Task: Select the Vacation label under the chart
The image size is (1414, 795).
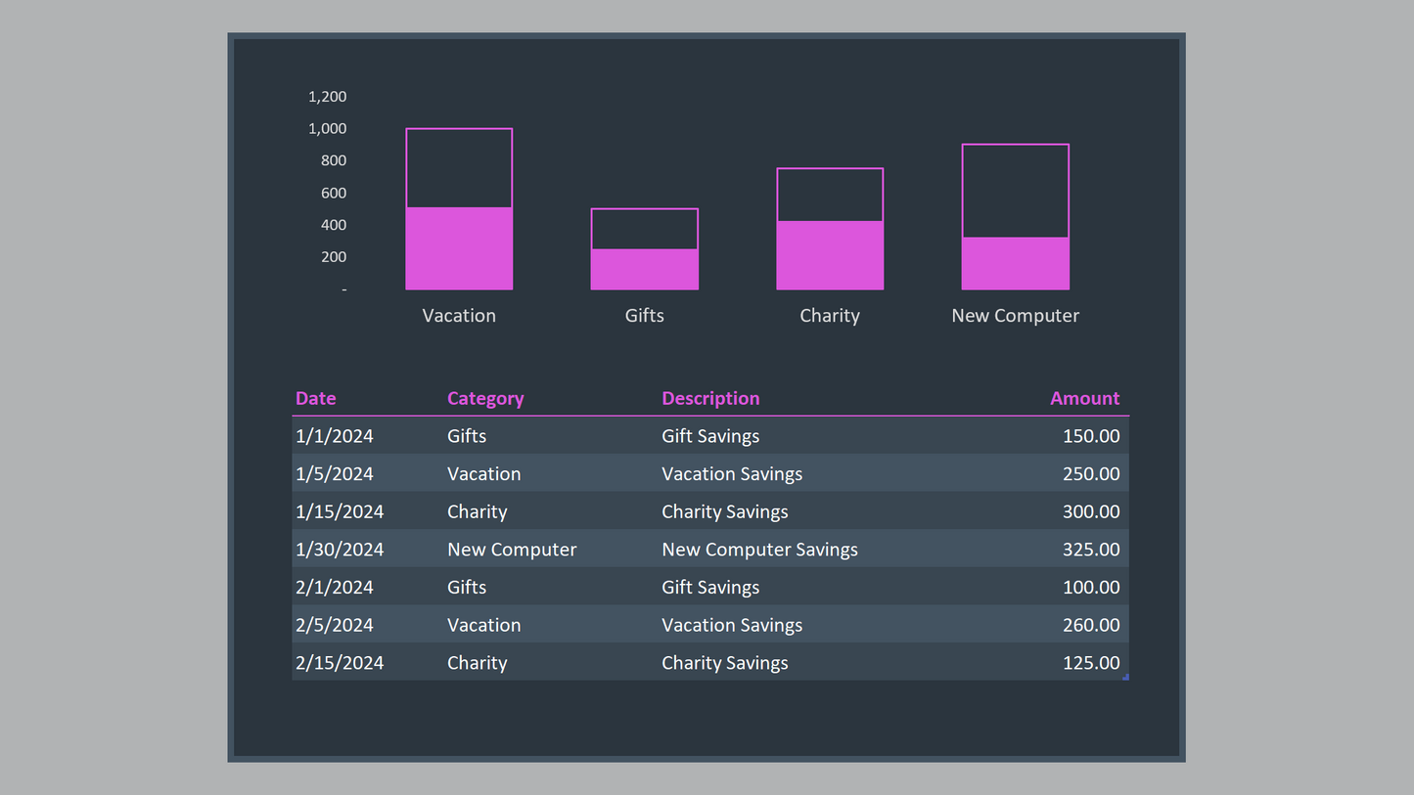Action: [459, 316]
